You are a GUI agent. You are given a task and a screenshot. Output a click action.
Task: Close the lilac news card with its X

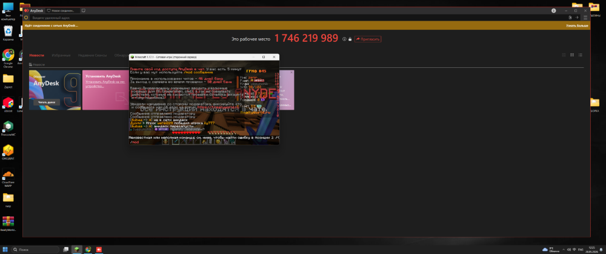click(x=291, y=72)
